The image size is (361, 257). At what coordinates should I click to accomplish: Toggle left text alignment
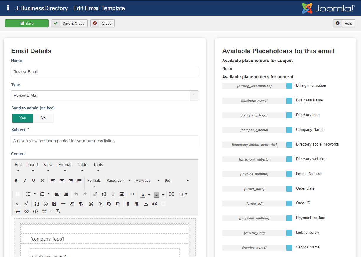(x=53, y=181)
